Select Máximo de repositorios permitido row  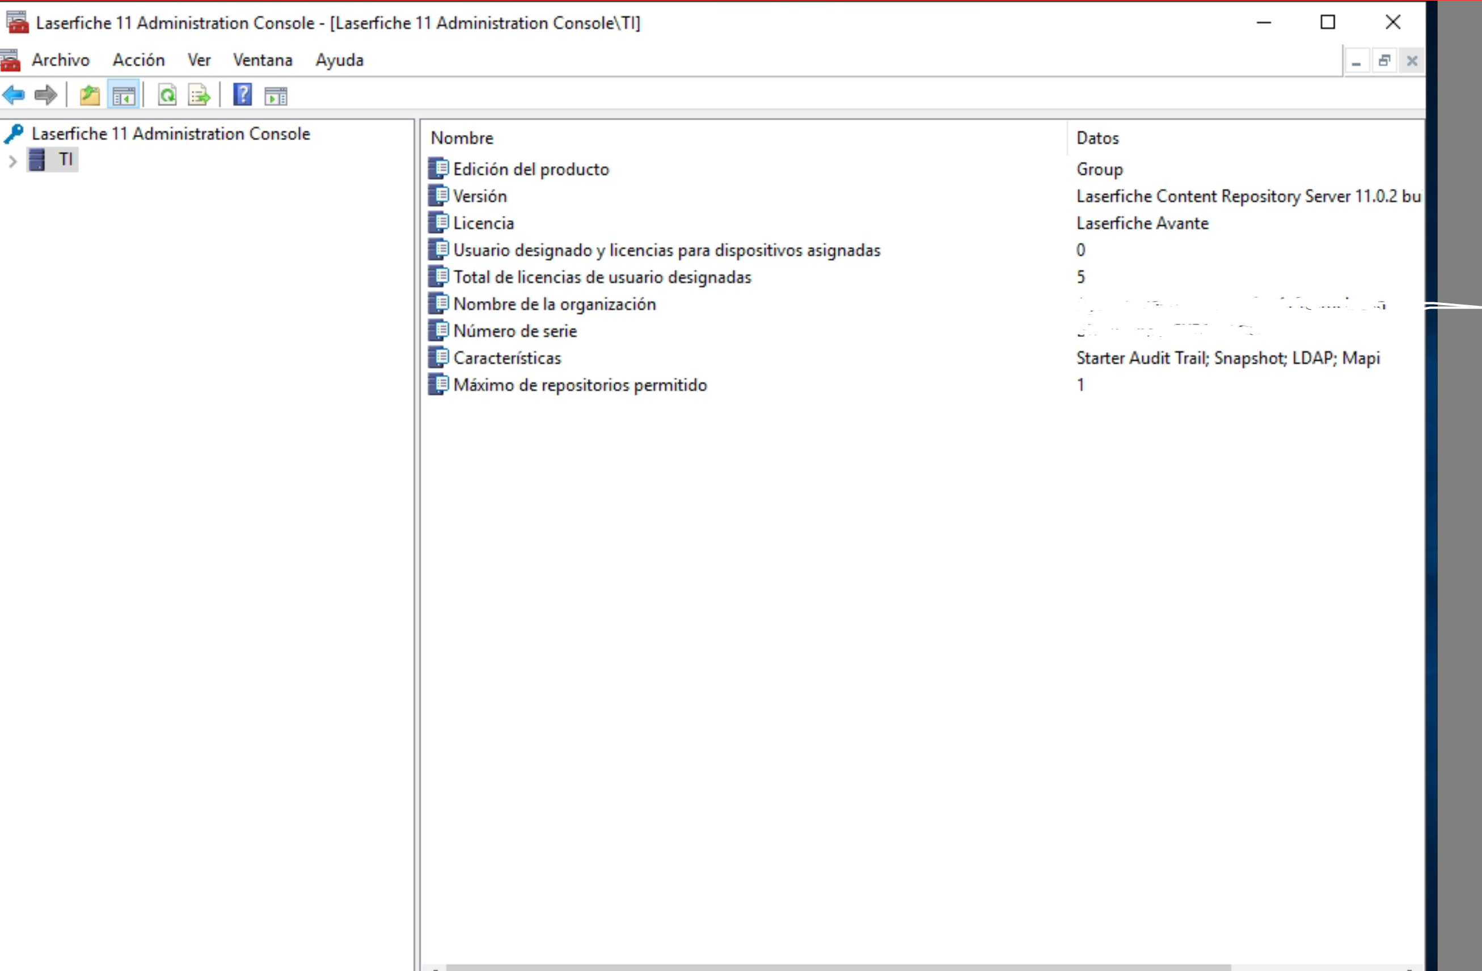coord(580,385)
